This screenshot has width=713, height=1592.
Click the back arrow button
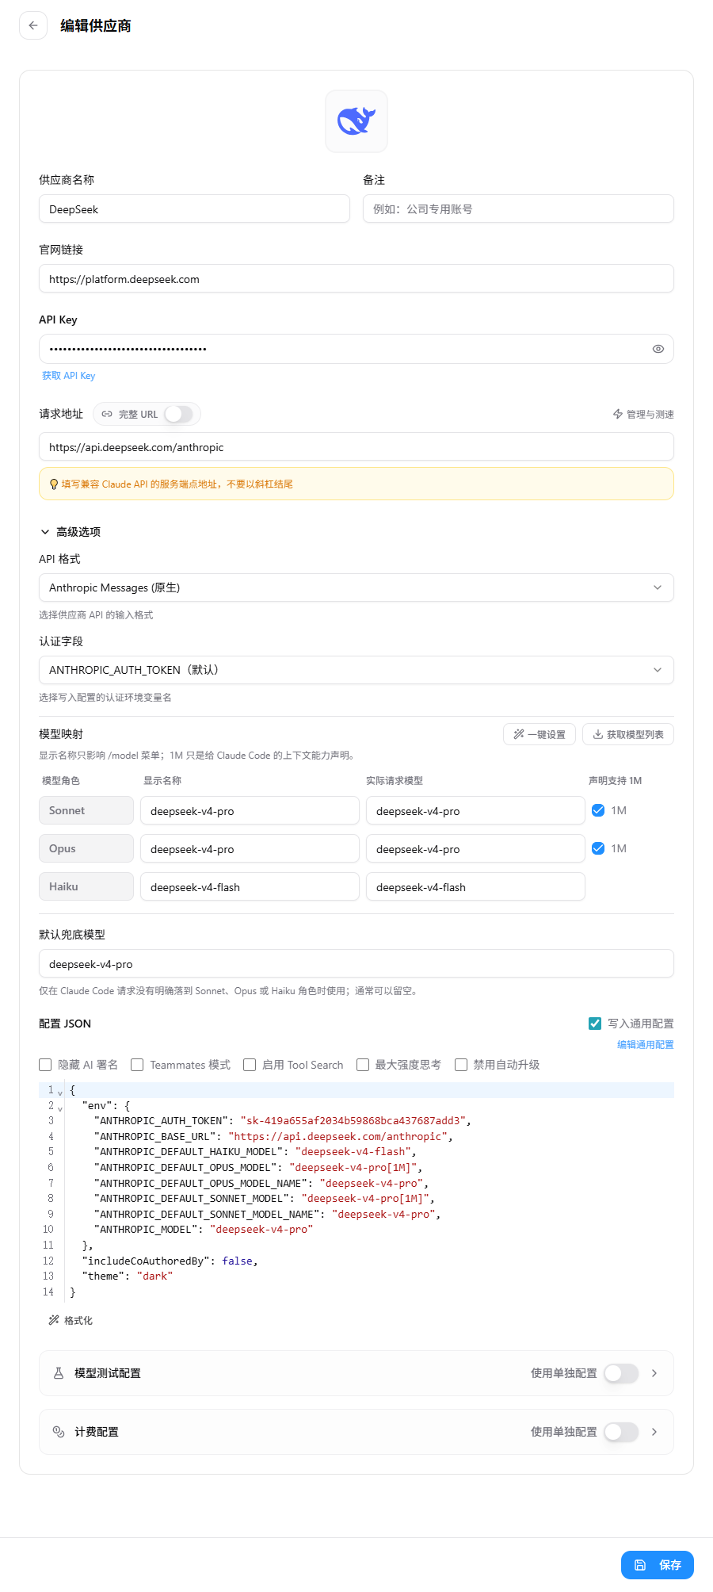click(x=33, y=25)
